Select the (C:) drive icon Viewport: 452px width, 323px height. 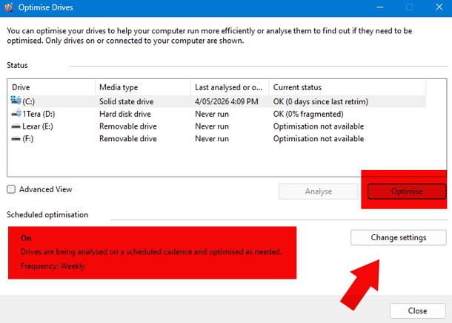pyautogui.click(x=16, y=101)
